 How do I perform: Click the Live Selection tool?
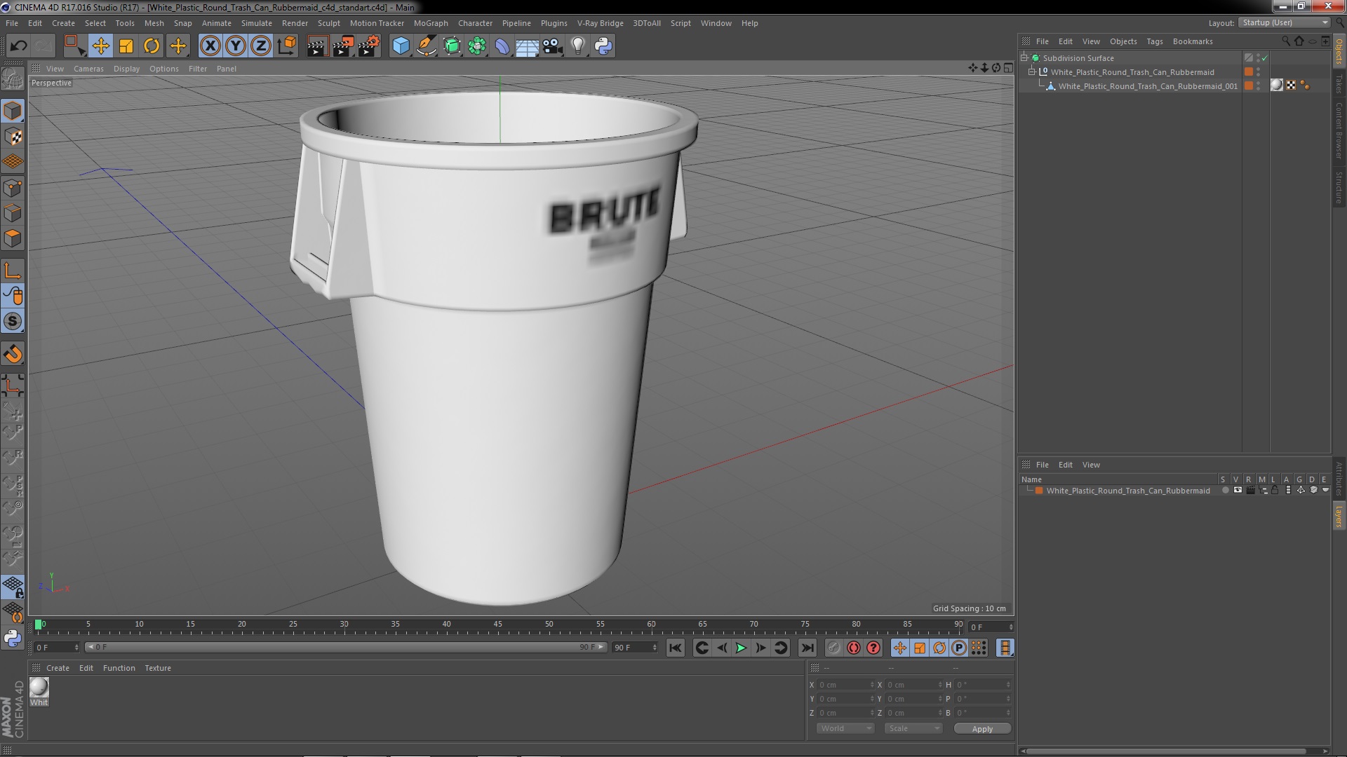point(74,46)
